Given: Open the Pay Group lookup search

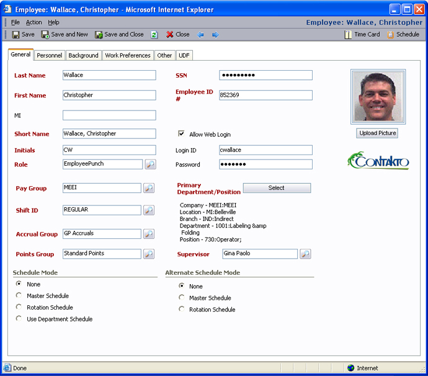Looking at the screenshot, I should point(149,188).
